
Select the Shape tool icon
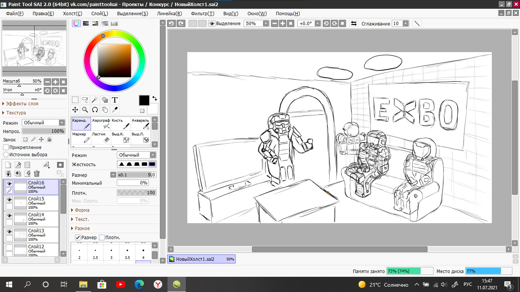point(105,100)
